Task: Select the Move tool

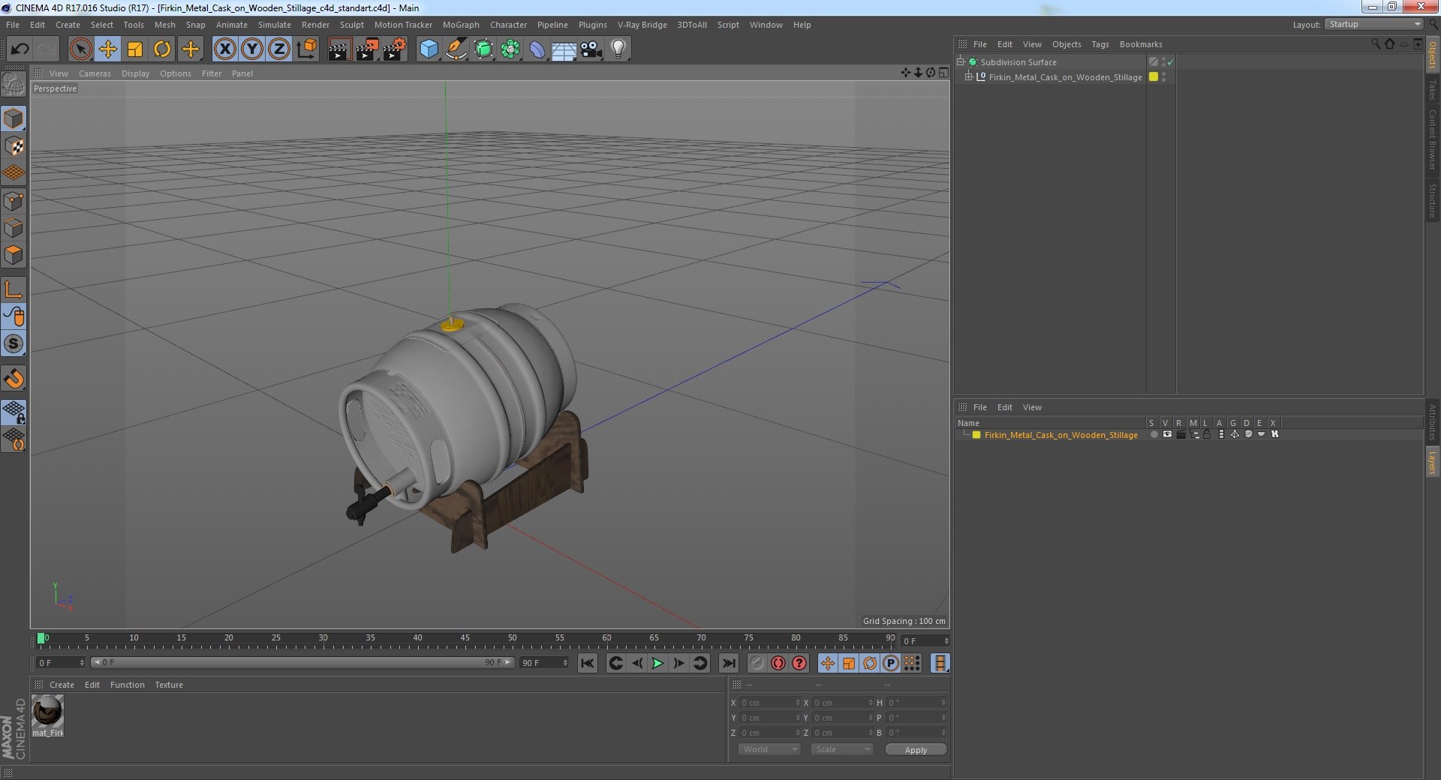Action: pyautogui.click(x=108, y=49)
